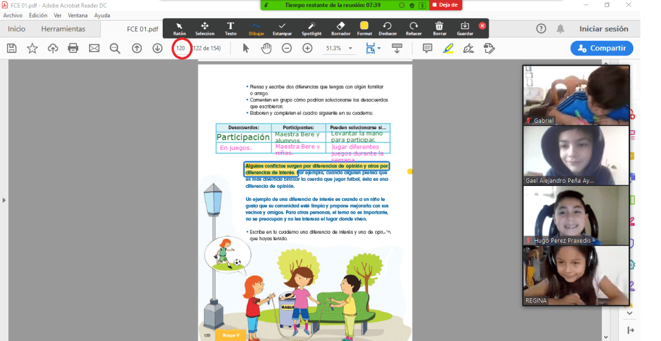Click the Texto annotation tool
Screen dimensions: 661x341
230,28
